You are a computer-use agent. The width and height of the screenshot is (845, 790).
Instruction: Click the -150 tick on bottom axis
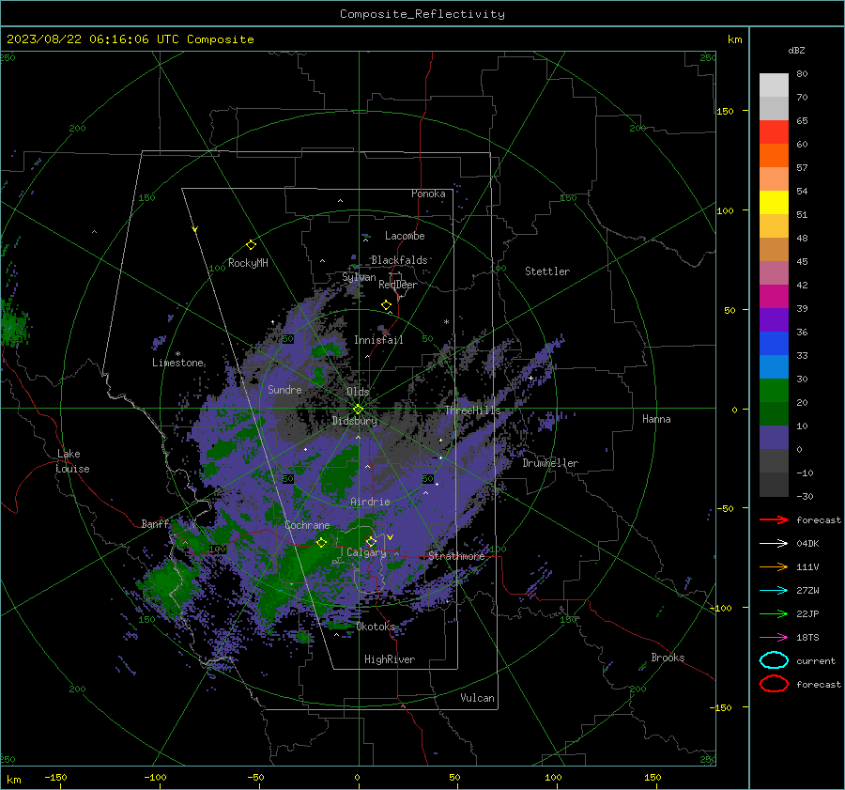click(x=56, y=777)
